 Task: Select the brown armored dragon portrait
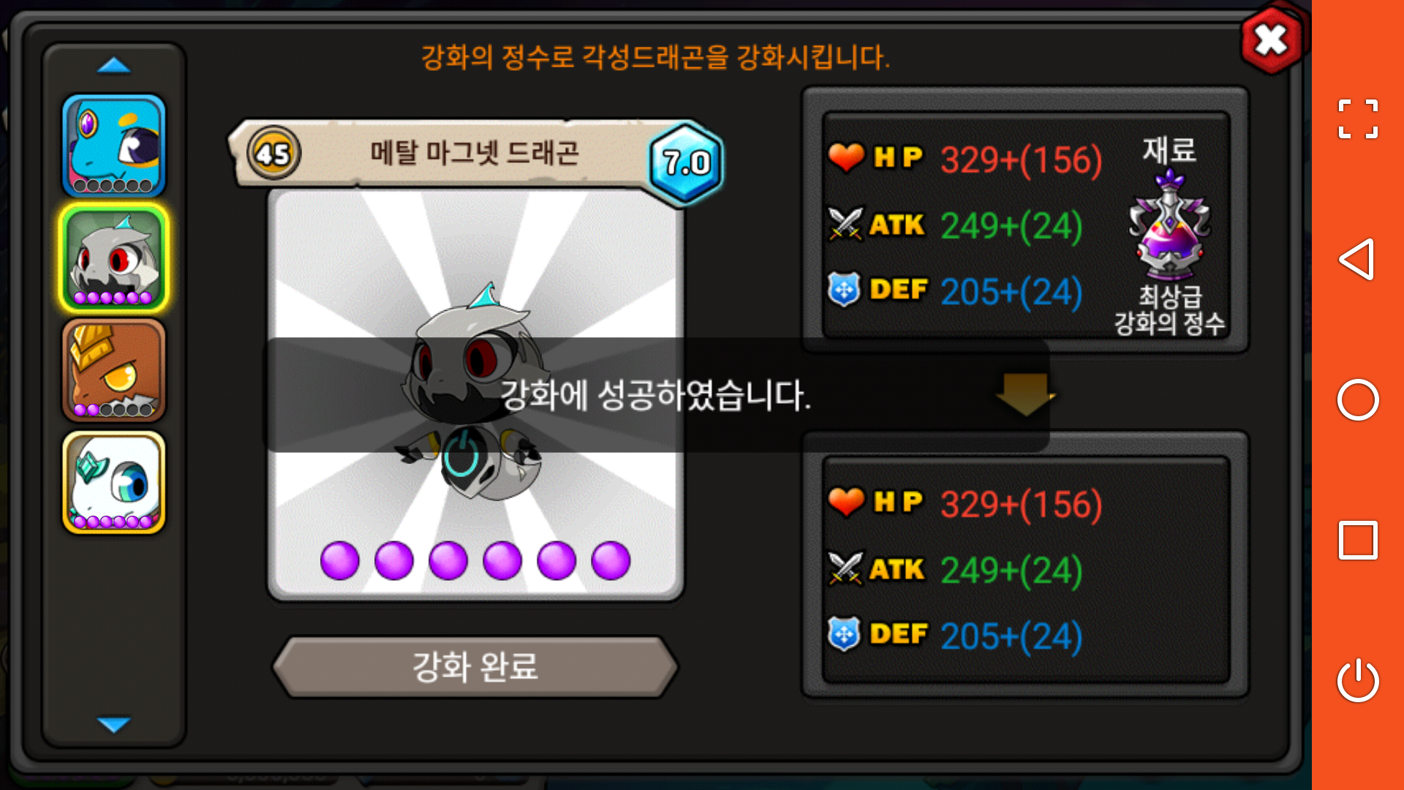pos(114,371)
